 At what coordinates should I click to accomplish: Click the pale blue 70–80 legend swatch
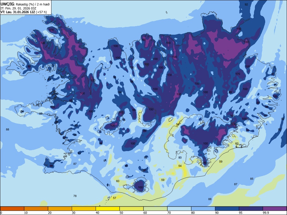point(179,209)
